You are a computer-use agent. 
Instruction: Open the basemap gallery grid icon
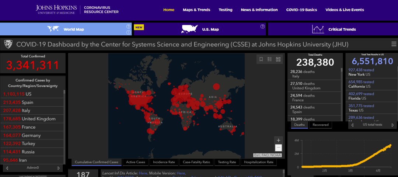(x=278, y=59)
